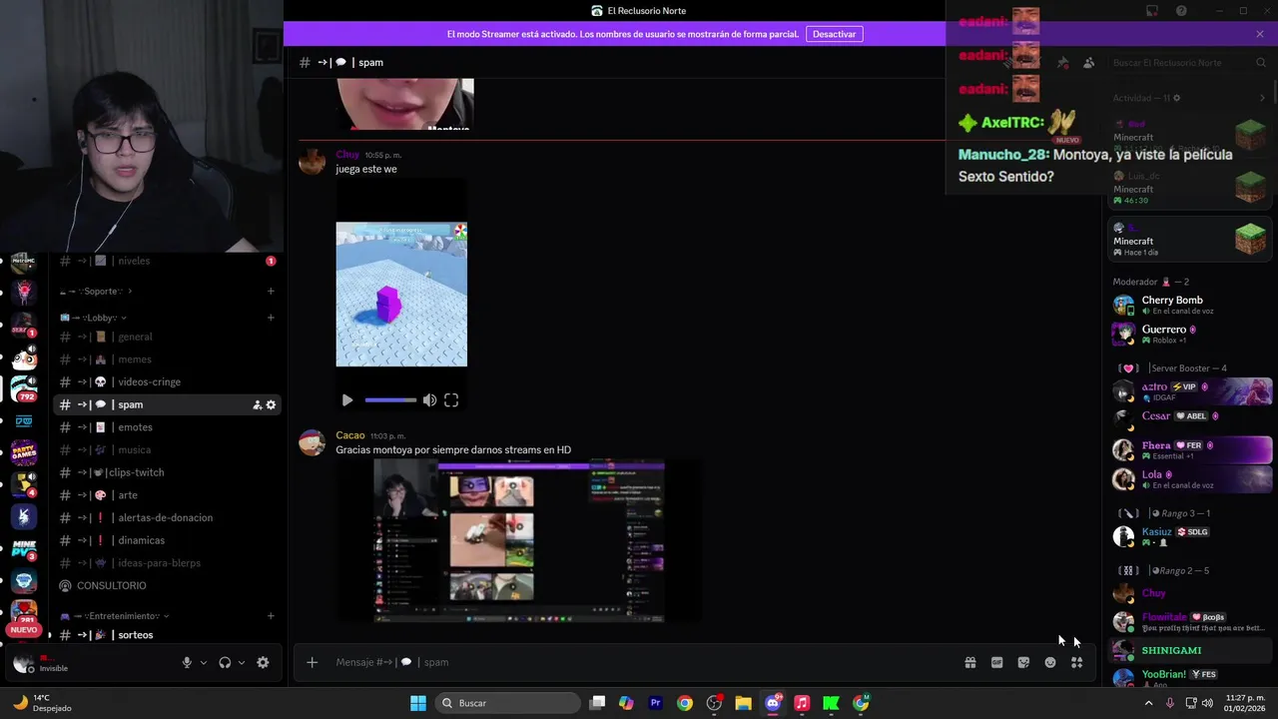Open the memes channel
The width and height of the screenshot is (1278, 719).
(x=166, y=359)
